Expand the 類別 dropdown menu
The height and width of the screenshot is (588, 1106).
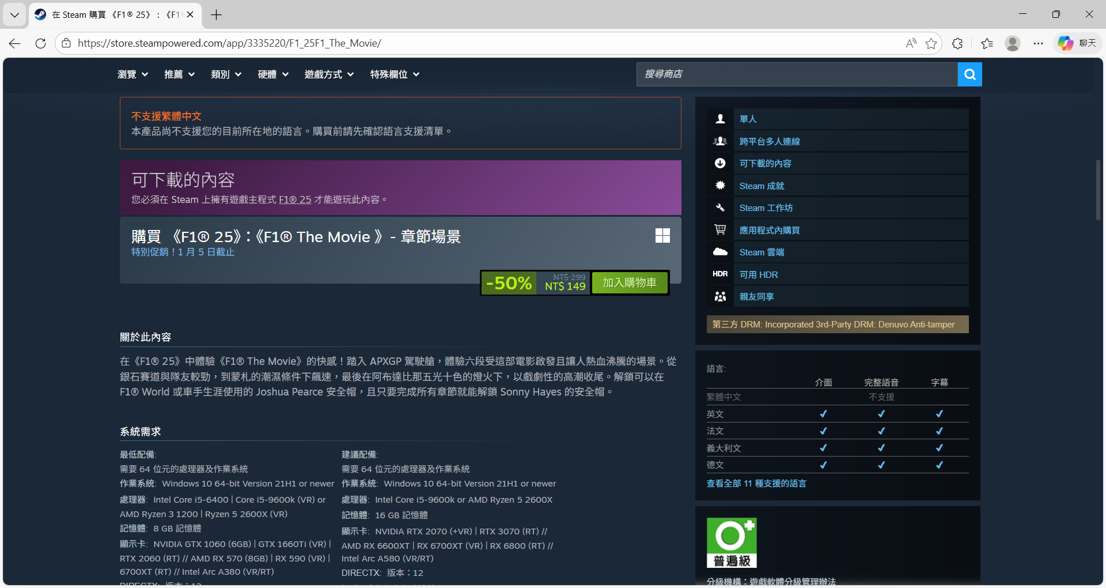pos(226,74)
